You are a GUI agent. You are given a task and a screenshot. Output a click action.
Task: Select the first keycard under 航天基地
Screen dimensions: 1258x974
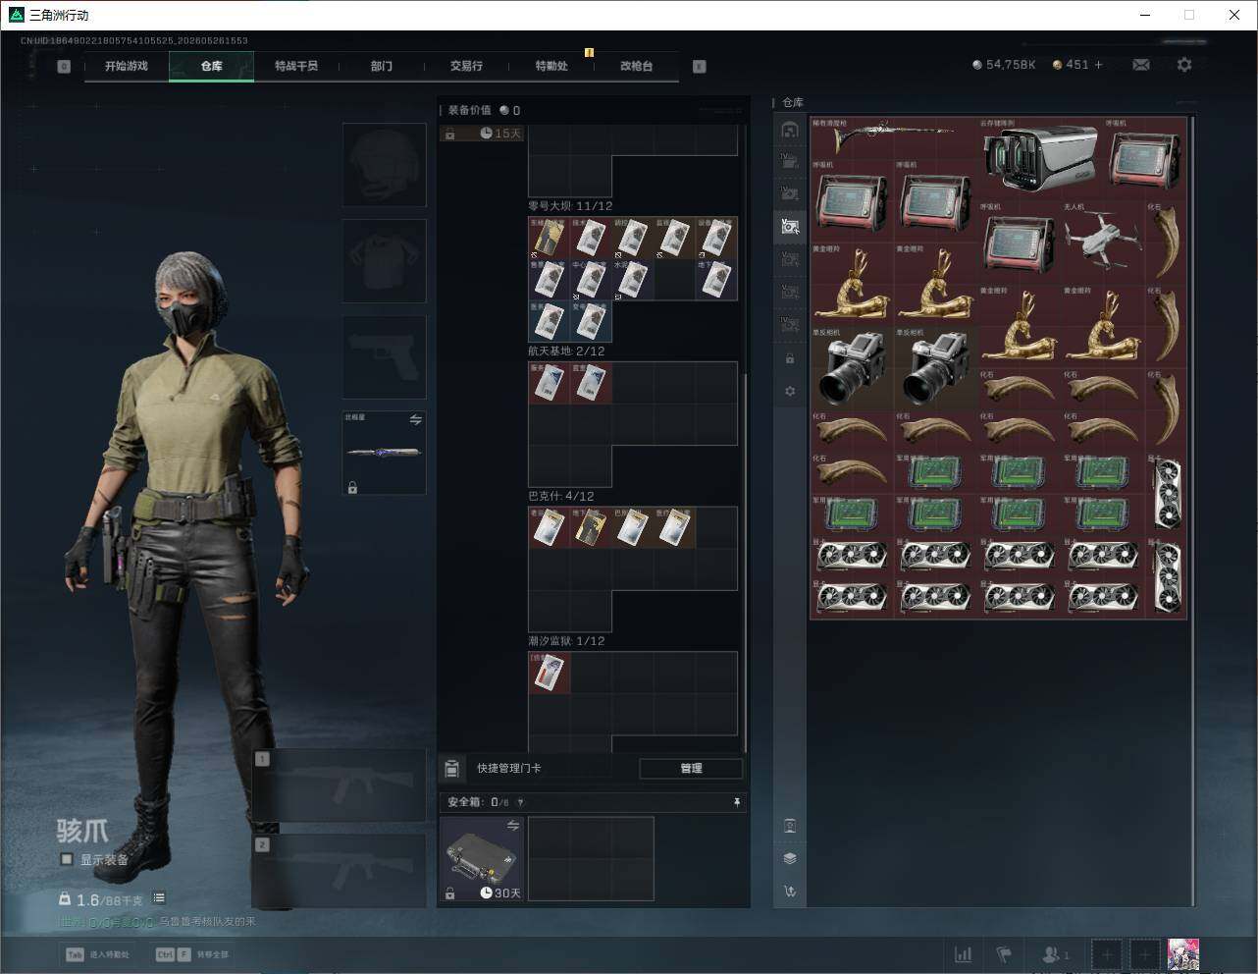[550, 383]
